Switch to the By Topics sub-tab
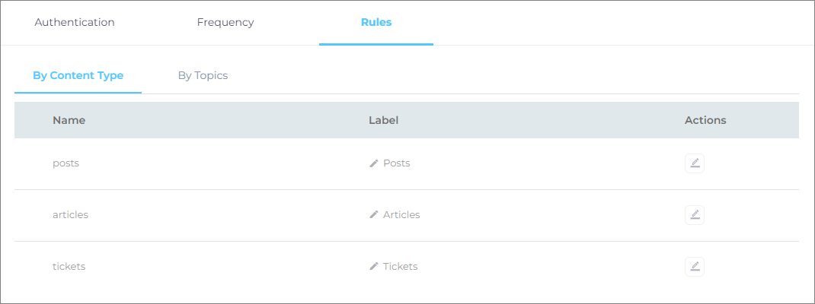The width and height of the screenshot is (815, 304). [203, 76]
